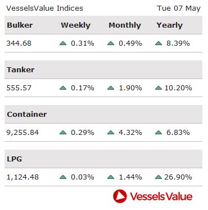
Task: Click the LPG yearly change 26.90%
Action: [178, 177]
